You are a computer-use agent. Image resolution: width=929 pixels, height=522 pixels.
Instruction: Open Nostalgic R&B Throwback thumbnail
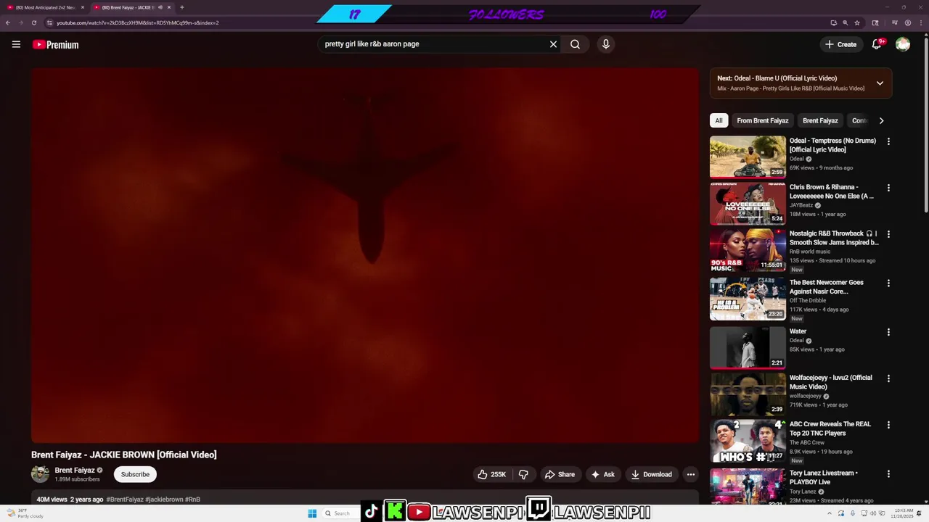[x=748, y=250]
